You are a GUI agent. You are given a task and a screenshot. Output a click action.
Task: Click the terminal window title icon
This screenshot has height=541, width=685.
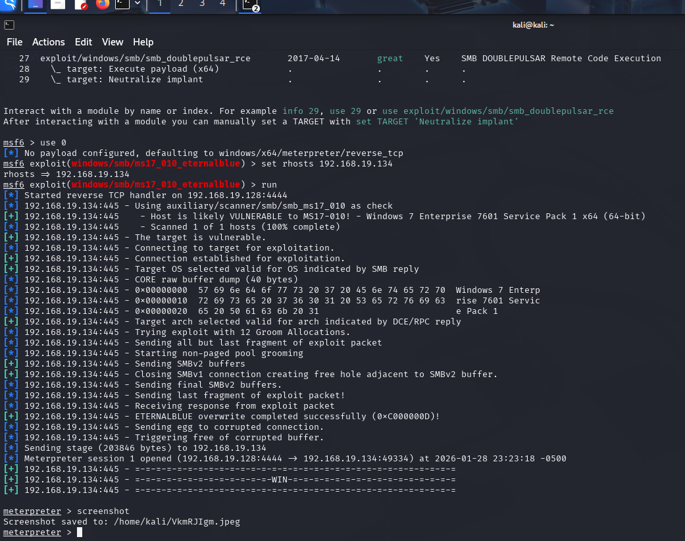pos(9,26)
